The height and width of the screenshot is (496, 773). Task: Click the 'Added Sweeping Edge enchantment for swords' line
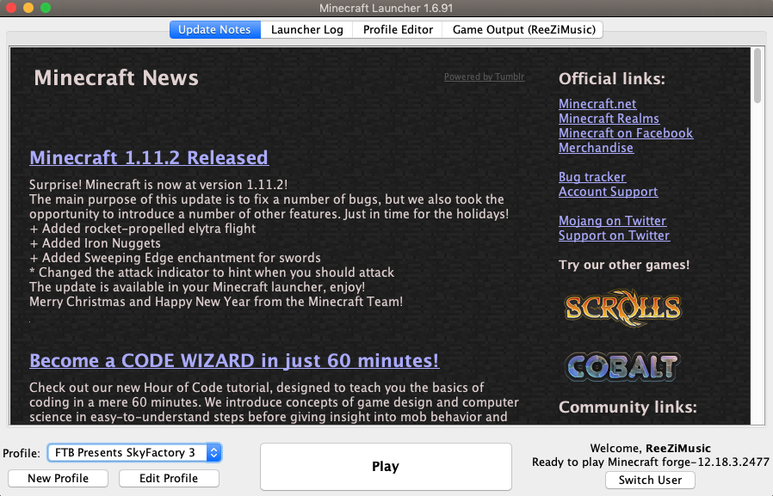pyautogui.click(x=175, y=258)
